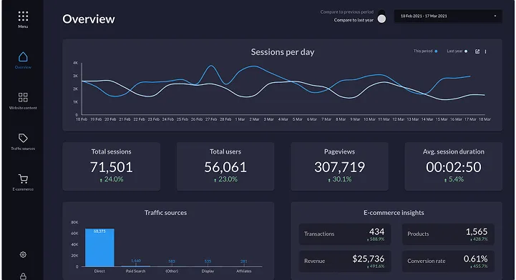Open Sessions chart three-dot options menu
516x280 pixels.
click(485, 51)
